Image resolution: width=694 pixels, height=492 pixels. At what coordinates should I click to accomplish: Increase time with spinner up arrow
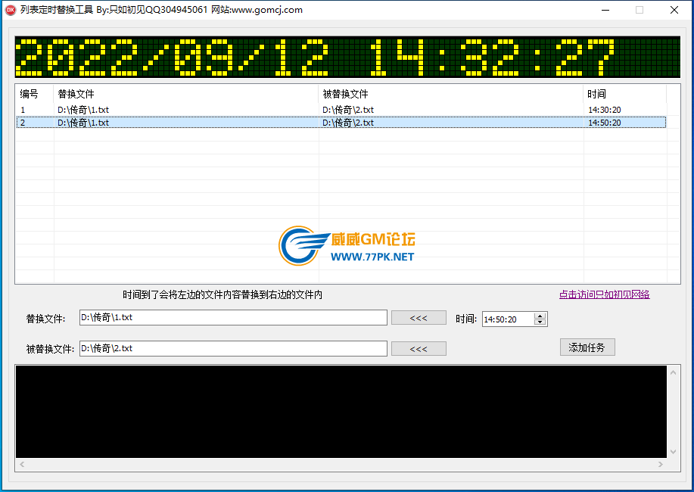(540, 316)
